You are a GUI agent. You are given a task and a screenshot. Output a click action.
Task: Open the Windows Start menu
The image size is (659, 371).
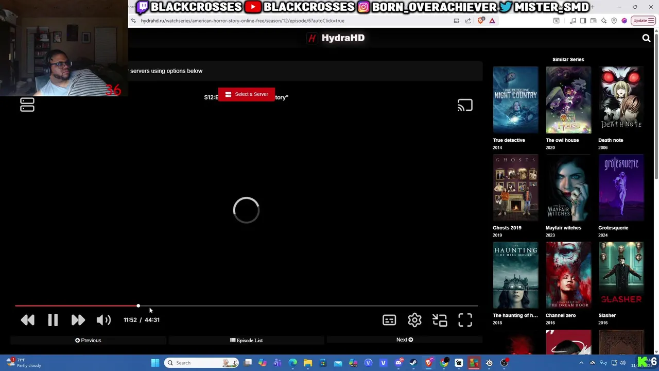click(x=155, y=363)
